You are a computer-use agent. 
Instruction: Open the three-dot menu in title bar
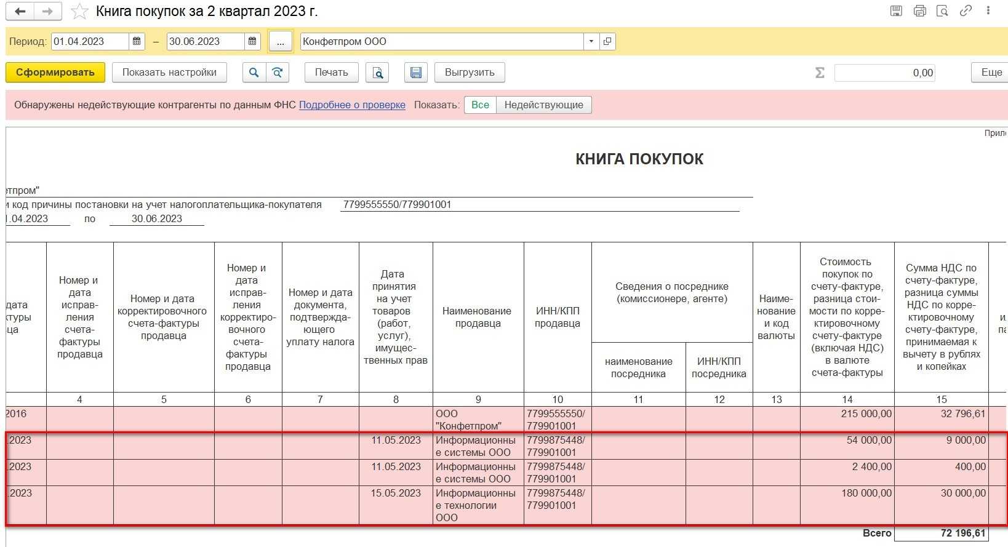[988, 11]
